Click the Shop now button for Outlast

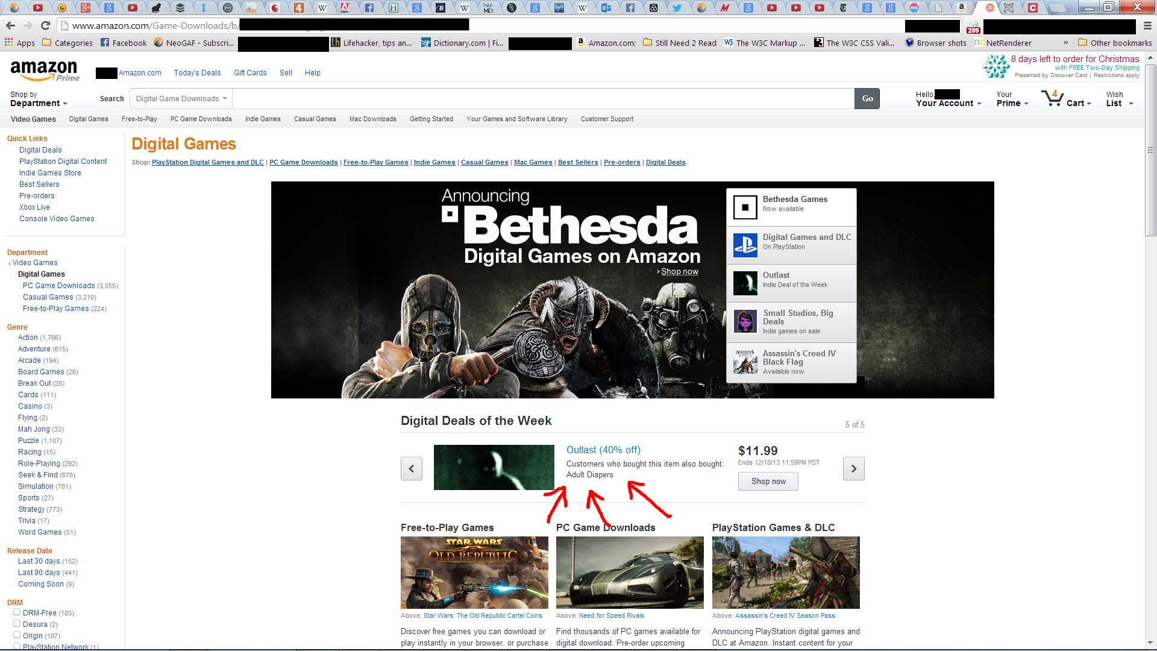pos(768,481)
